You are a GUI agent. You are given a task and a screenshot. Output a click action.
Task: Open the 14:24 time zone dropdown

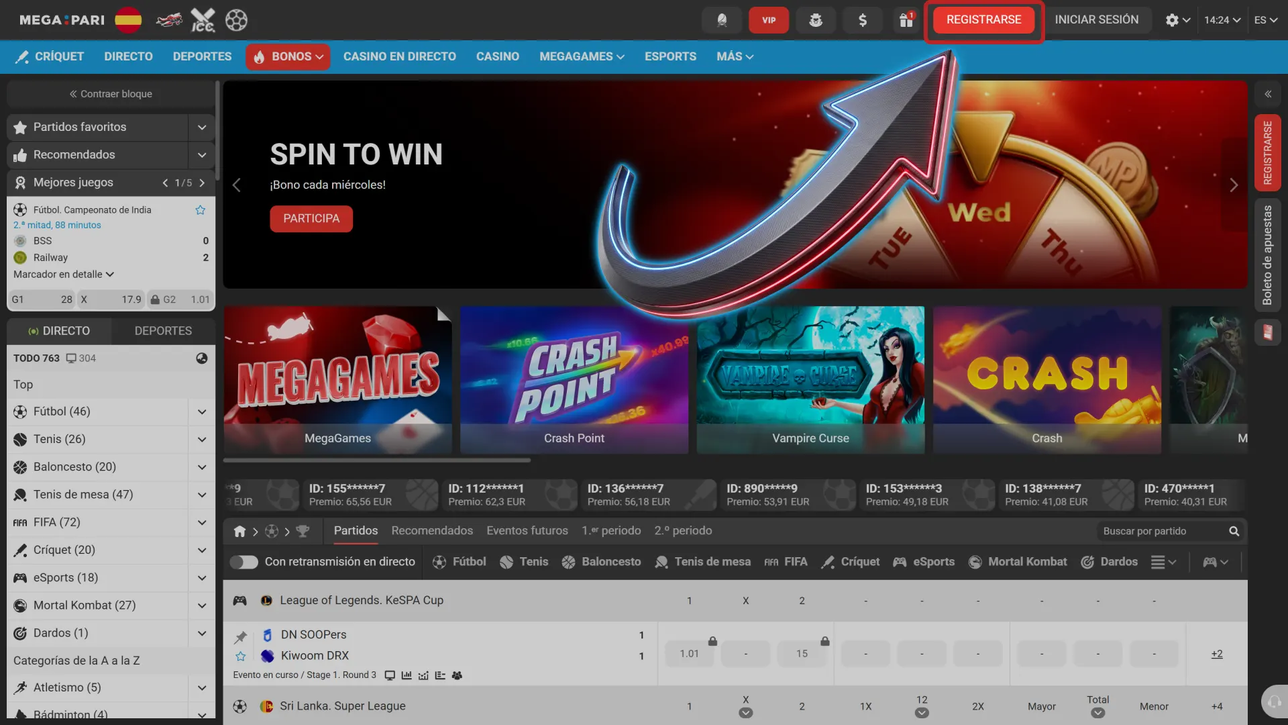point(1222,20)
